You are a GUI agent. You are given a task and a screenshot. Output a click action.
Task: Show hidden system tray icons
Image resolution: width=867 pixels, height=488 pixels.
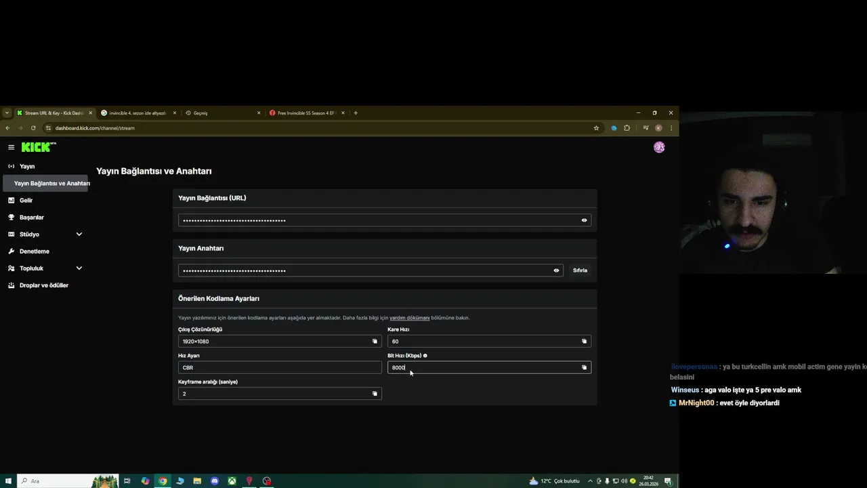[589, 481]
